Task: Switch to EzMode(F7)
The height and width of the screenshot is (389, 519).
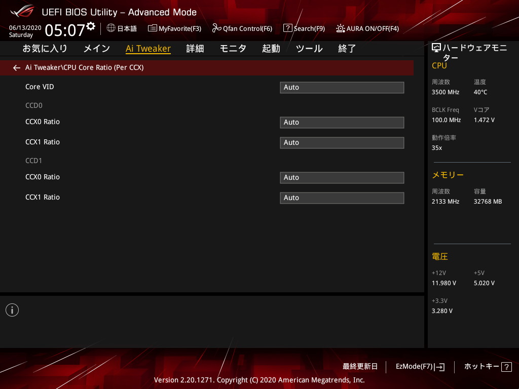Action: pyautogui.click(x=420, y=367)
